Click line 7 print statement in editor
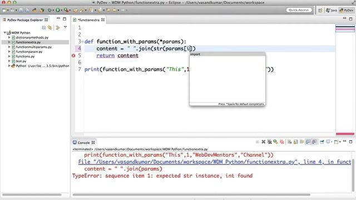Viewport: 356px width, 200px height. [179, 69]
